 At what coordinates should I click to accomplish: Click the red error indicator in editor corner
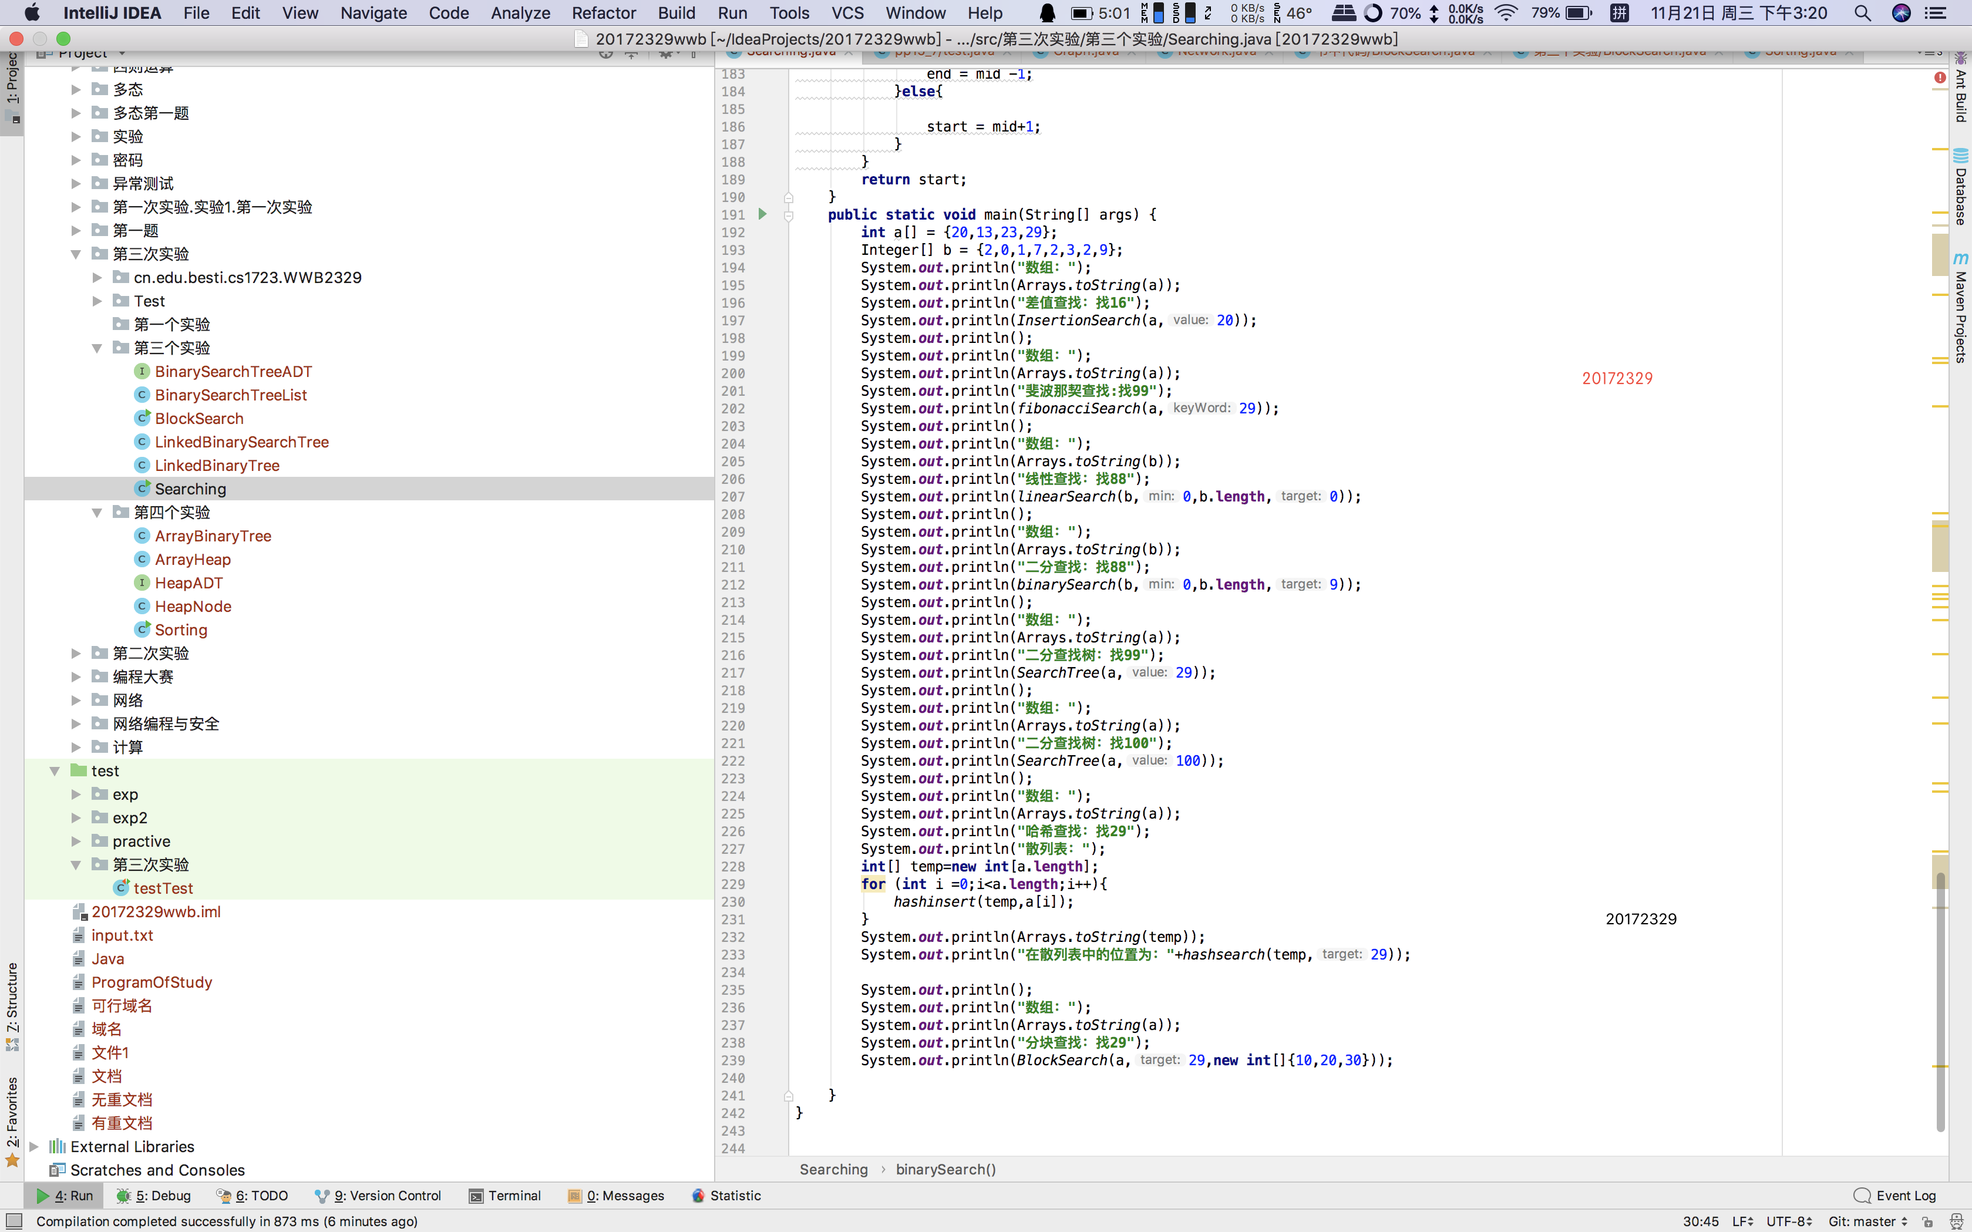click(x=1940, y=76)
